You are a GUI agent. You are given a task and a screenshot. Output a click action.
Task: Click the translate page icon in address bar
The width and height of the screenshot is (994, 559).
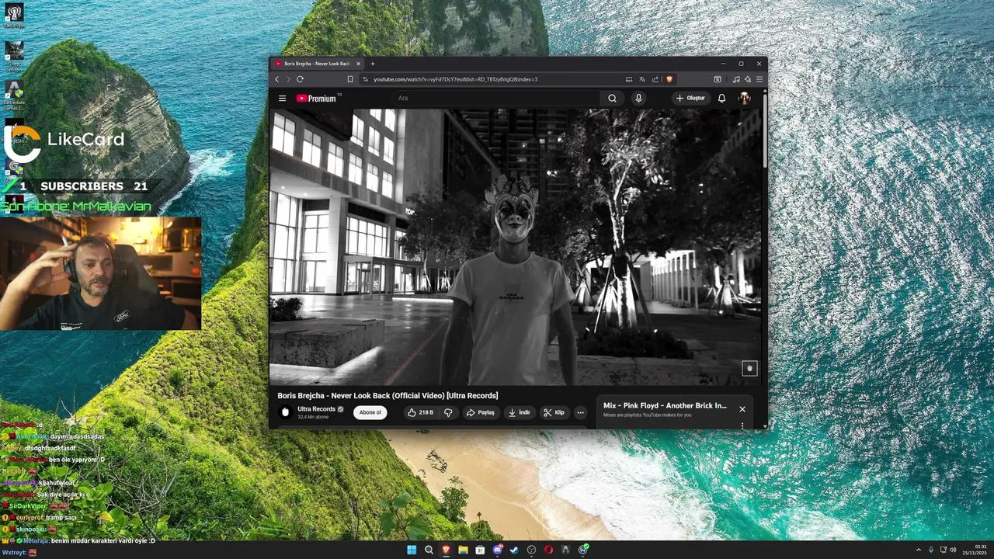click(x=642, y=79)
